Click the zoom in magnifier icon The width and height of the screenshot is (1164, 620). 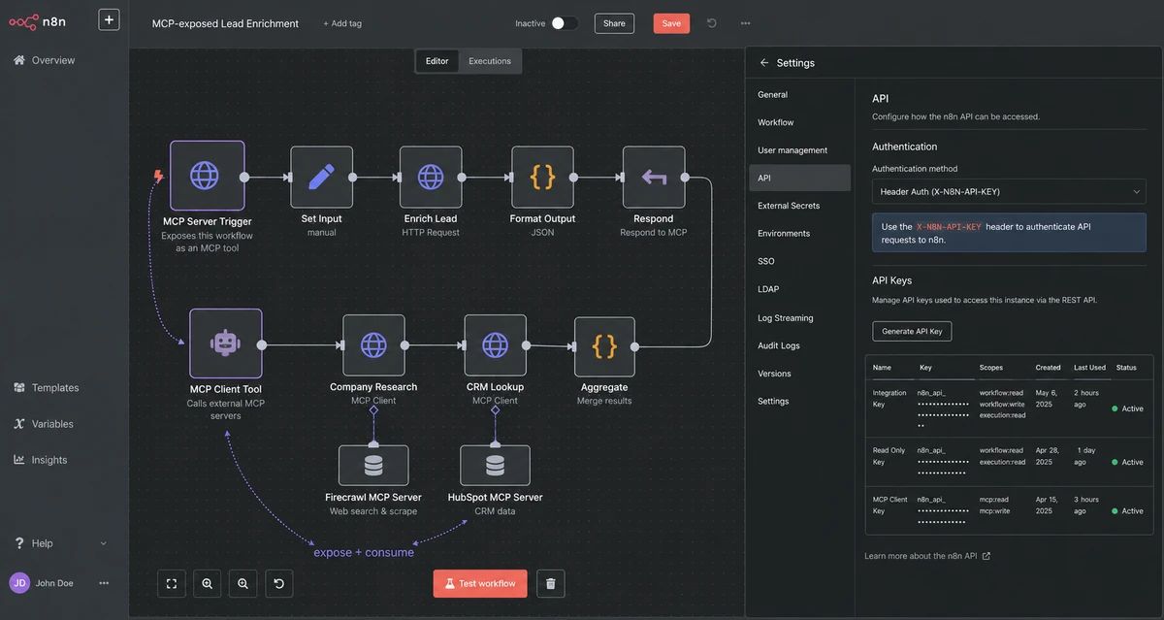208,583
